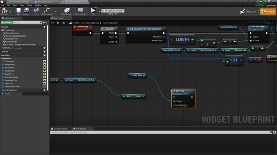Image resolution: width=277 pixels, height=155 pixels.
Task: Toggle visibility eye for Slider_198 variable
Action: coord(45,84)
